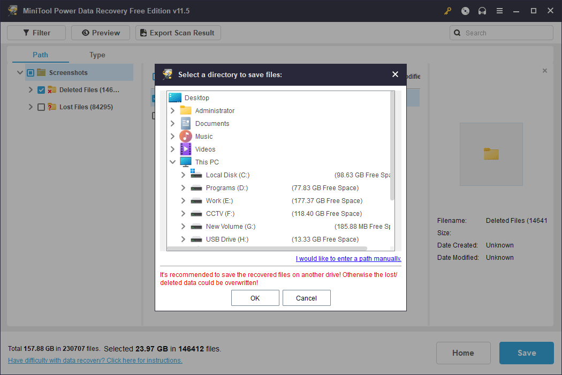Expand the Lost Files node
The image size is (562, 375).
pos(31,107)
